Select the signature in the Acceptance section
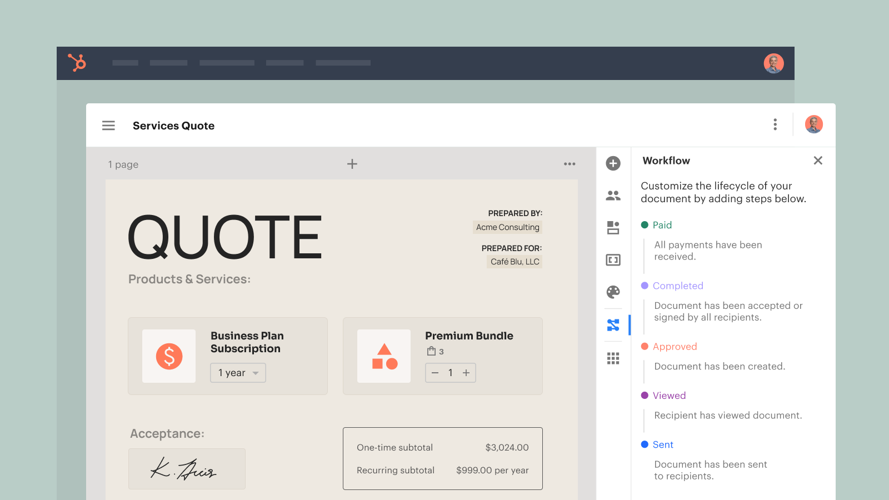Screen dimensions: 889x500 (187, 469)
